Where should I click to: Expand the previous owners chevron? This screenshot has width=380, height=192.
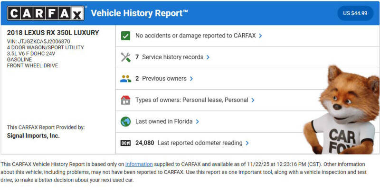pyautogui.click(x=191, y=79)
